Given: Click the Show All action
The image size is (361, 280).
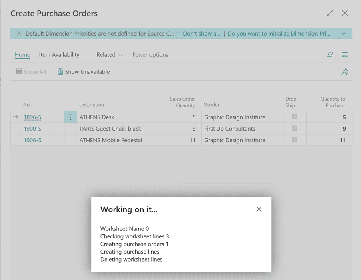Looking at the screenshot, I should [31, 72].
